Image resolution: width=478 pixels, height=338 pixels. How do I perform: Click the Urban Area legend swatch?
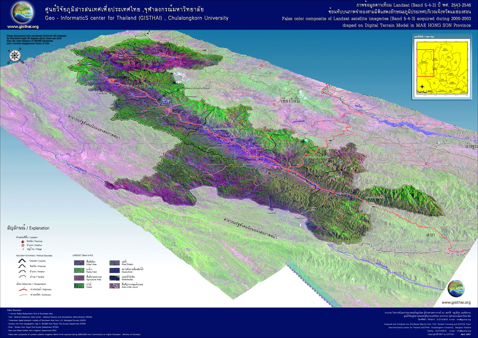[79, 263]
